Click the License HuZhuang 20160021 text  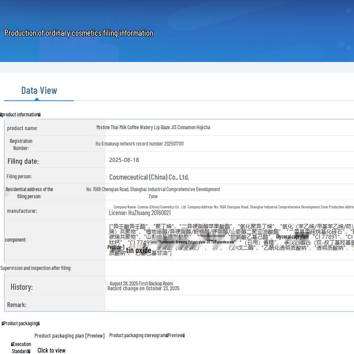[140, 213]
